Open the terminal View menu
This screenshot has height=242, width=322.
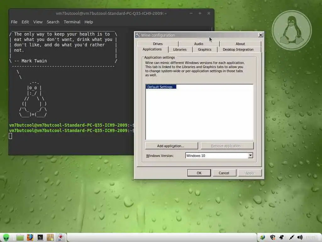click(x=38, y=22)
